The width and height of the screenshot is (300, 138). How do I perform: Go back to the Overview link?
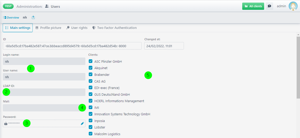coord(13,18)
